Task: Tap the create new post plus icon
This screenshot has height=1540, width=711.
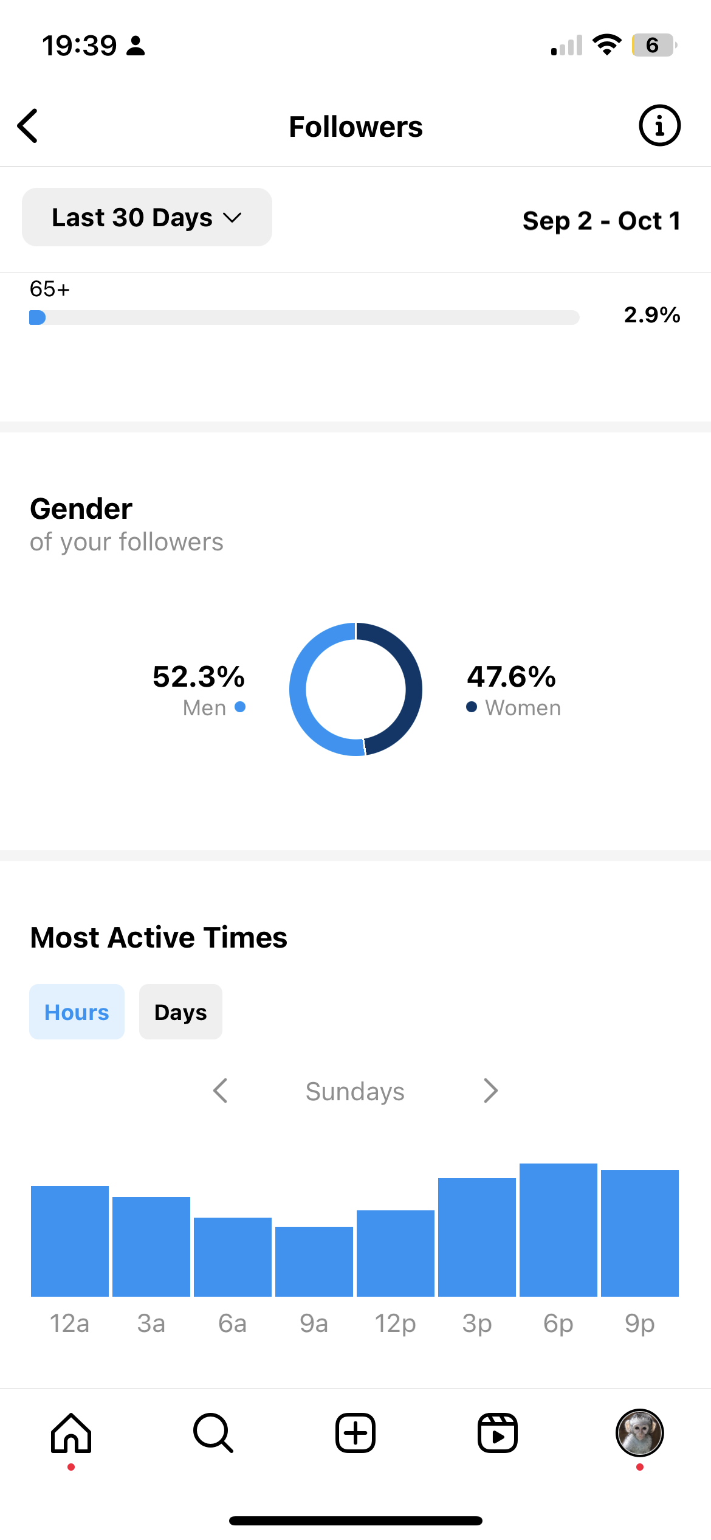Action: click(x=355, y=1433)
